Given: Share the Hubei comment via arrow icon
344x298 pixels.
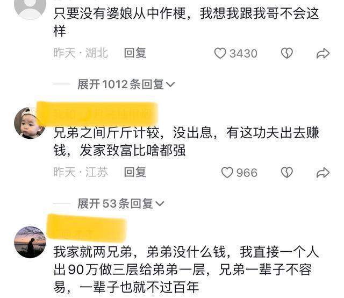Looking at the screenshot, I should (323, 53).
